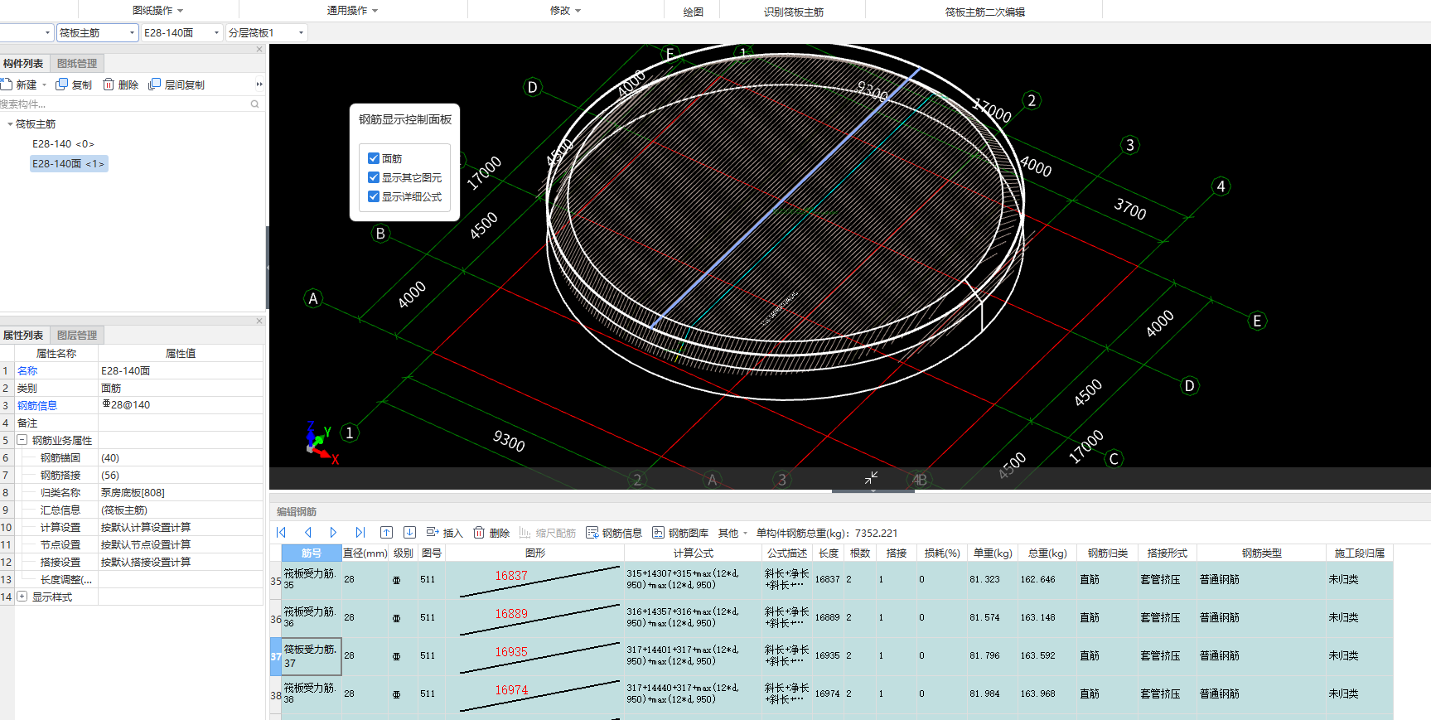Toggle the 显示详细公式 checkbox
The height and width of the screenshot is (720, 1431).
374,196
